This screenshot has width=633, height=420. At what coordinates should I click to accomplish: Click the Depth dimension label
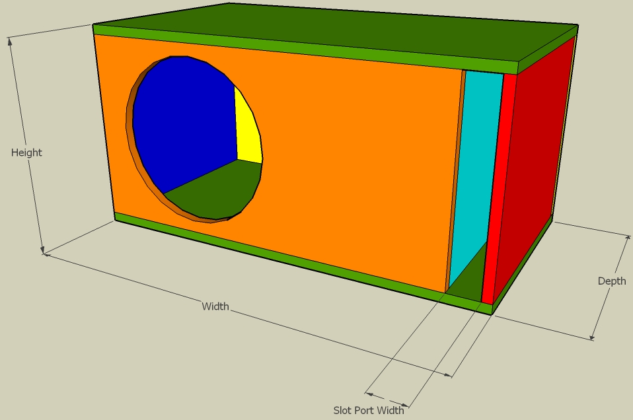pyautogui.click(x=611, y=281)
